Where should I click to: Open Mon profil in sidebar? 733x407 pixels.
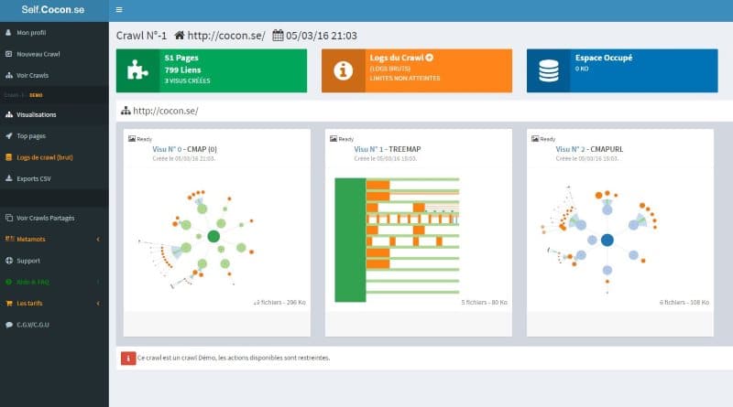click(x=31, y=32)
